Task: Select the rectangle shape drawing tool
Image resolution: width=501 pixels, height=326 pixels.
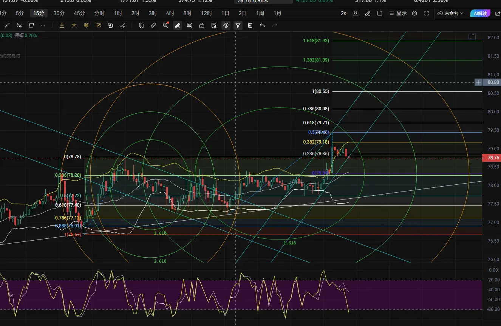Action: coord(31,25)
